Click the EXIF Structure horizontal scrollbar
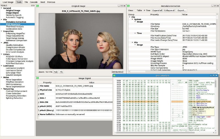The image size is (220, 139). coord(164,132)
